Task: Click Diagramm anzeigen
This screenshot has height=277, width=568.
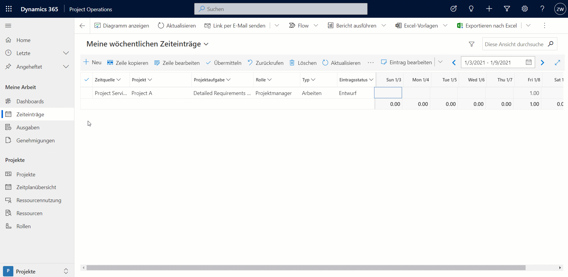Action: pos(122,26)
